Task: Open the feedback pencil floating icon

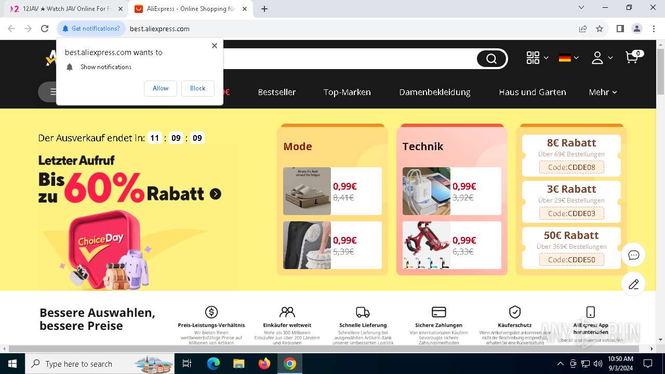Action: 633,284
